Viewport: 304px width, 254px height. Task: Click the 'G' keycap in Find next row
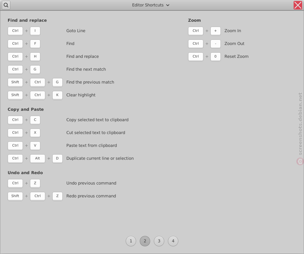tap(35, 69)
